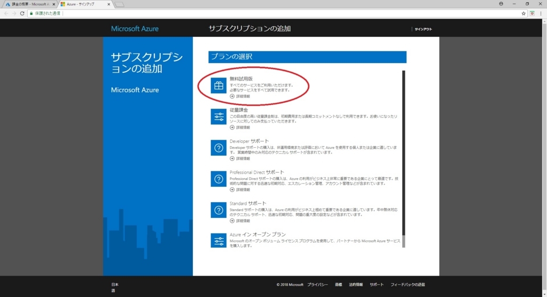Open the フィードバックの送信 footer link

408,284
